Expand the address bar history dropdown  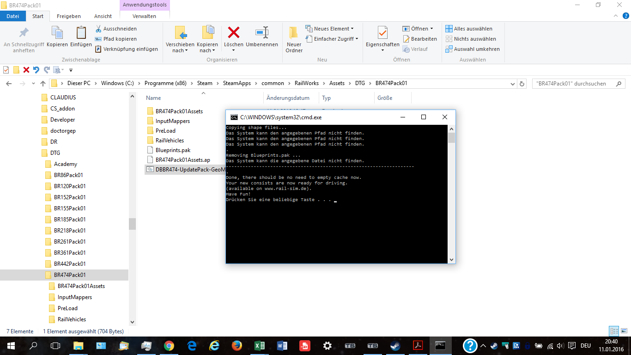coord(512,84)
